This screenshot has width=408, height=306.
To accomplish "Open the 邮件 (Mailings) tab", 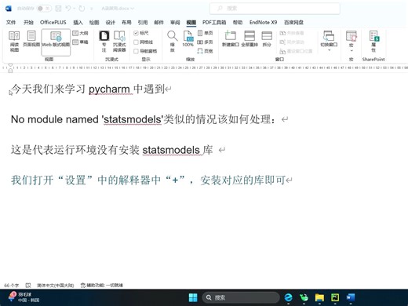I will coord(158,22).
